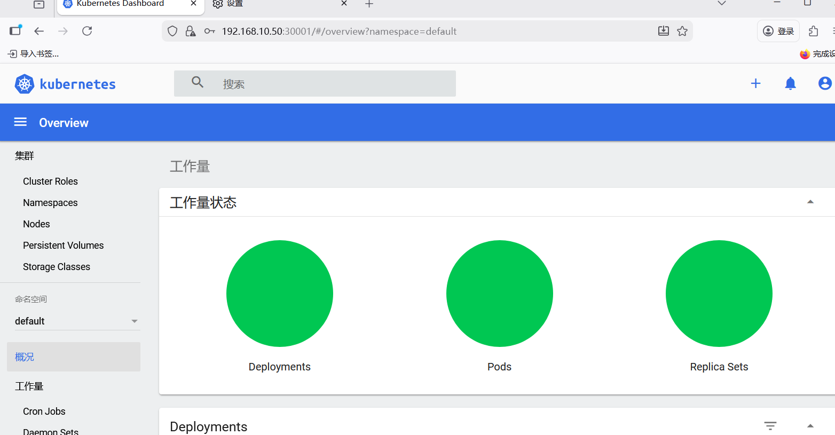The image size is (835, 435).
Task: Open Persistent Volumes in sidebar
Action: [x=64, y=246]
